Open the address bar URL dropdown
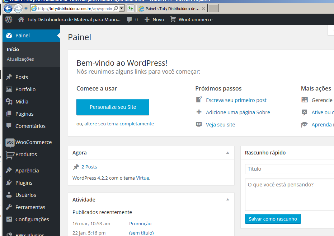The width and height of the screenshot is (334, 236). [x=122, y=8]
